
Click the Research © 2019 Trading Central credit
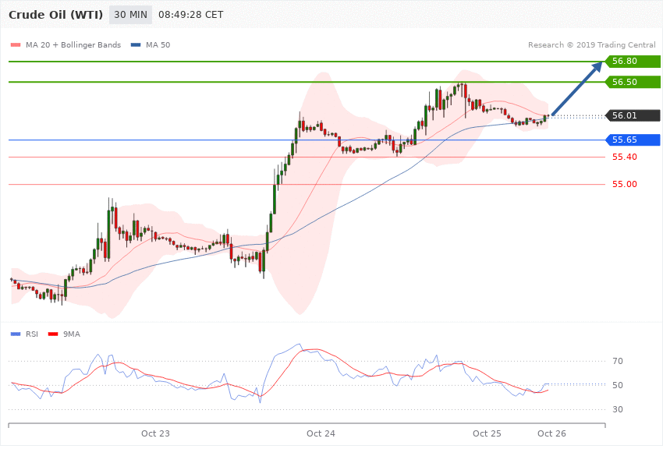[x=591, y=44]
